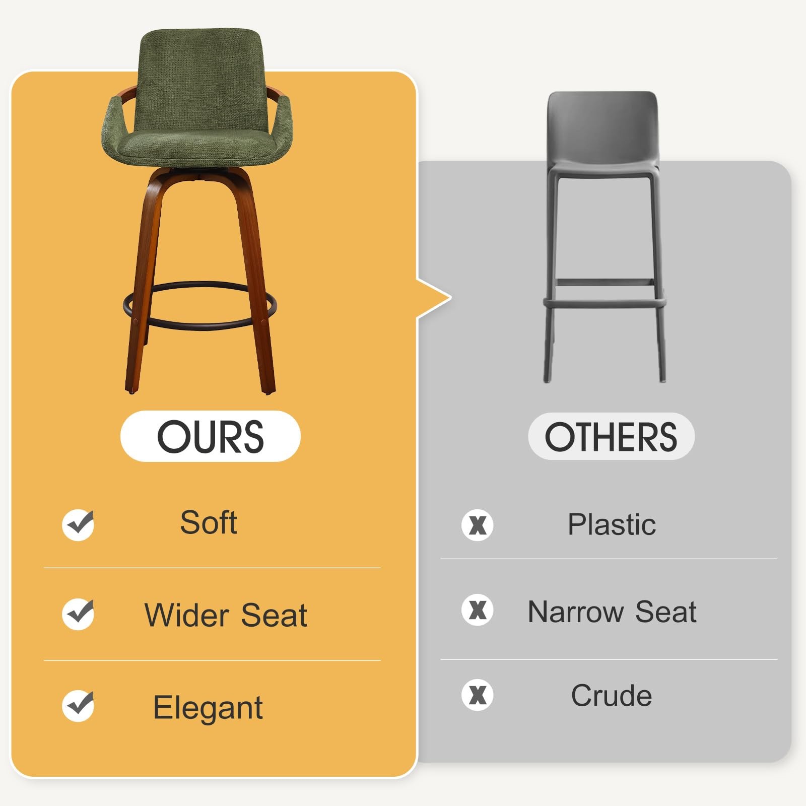
Task: Click the X icon beside Plastic
Action: coord(477,525)
